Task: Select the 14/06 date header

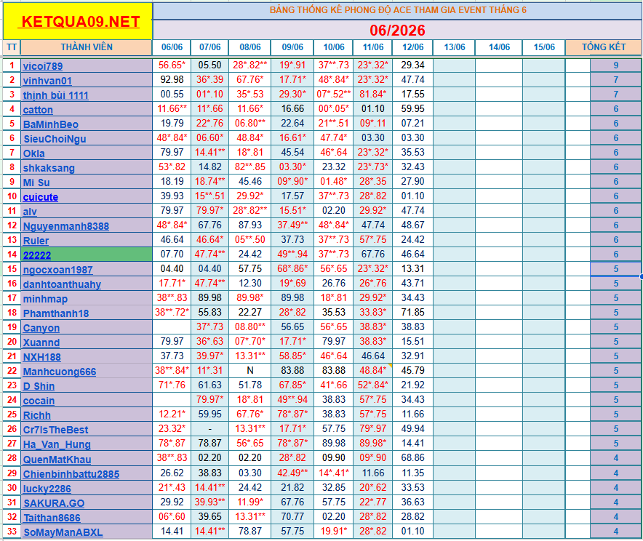Action: (499, 47)
